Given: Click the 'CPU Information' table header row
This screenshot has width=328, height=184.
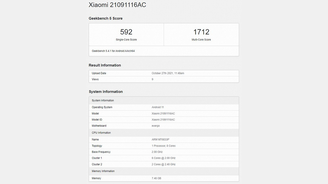Looking at the screenshot, I should pos(164,133).
